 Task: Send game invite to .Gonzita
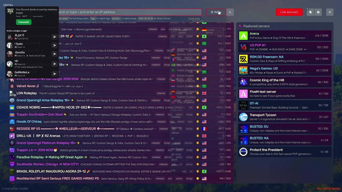pos(54,54)
